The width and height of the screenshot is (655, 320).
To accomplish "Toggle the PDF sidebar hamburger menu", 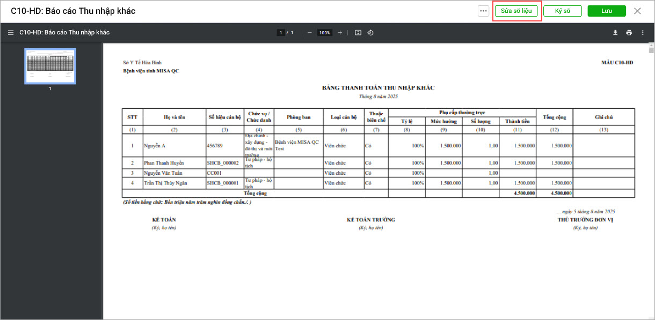I will (11, 33).
